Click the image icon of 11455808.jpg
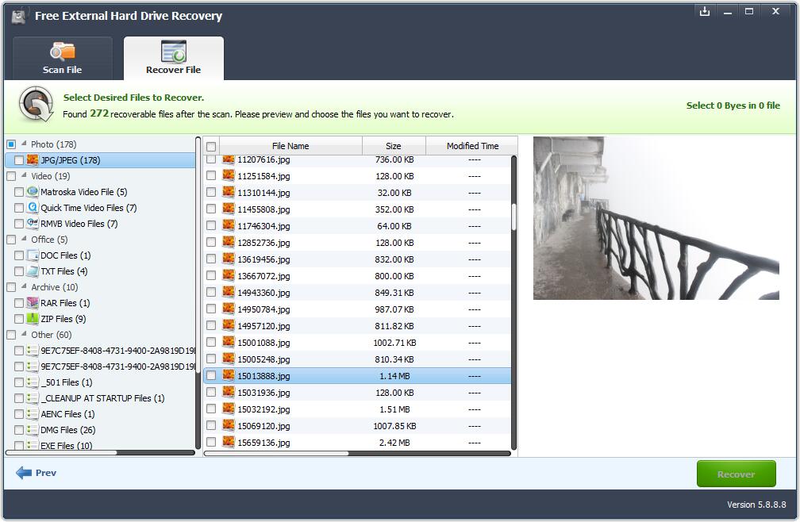 228,209
